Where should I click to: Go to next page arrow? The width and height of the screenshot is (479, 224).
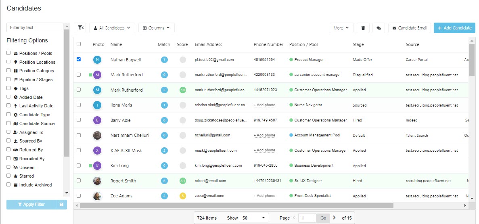pos(334,218)
